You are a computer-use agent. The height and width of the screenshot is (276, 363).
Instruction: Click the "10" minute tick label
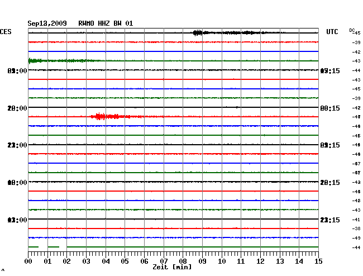point(222,261)
